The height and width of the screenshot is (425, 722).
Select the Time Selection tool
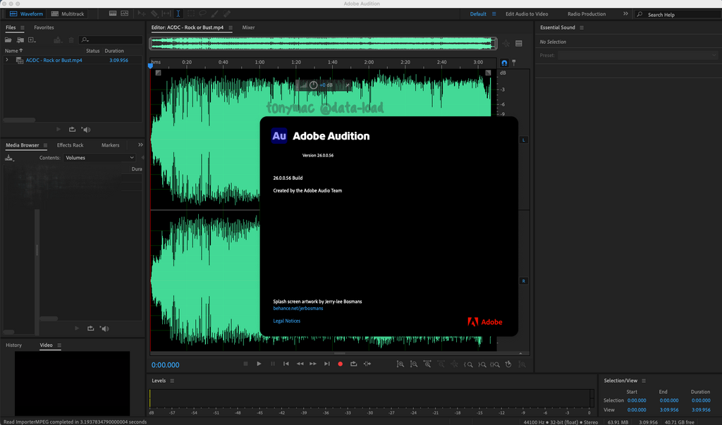[x=178, y=13]
